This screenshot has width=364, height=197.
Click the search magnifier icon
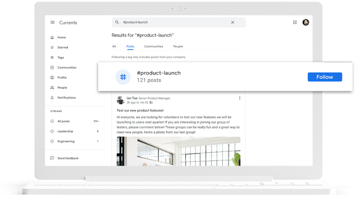[117, 22]
